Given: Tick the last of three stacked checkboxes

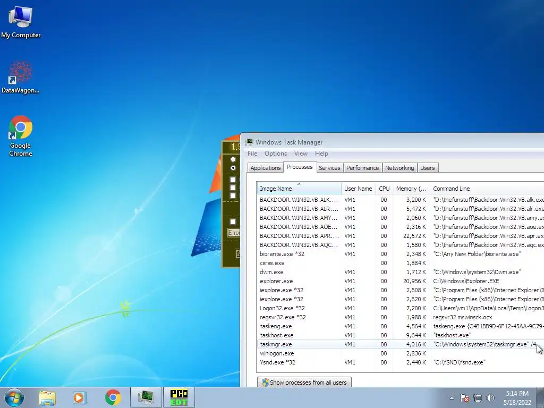Looking at the screenshot, I should pos(233,195).
